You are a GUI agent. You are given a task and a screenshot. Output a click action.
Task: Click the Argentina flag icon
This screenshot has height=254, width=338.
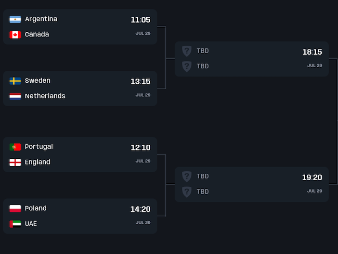tap(15, 19)
